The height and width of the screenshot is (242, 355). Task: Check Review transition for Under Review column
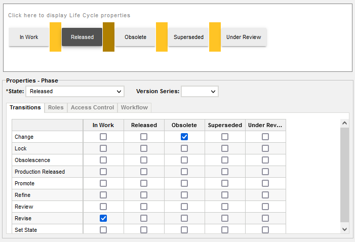pos(265,207)
